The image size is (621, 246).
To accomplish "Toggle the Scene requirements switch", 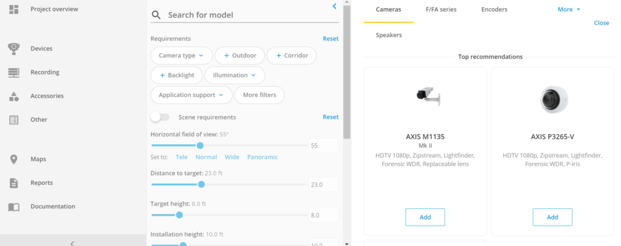I will [x=160, y=118].
